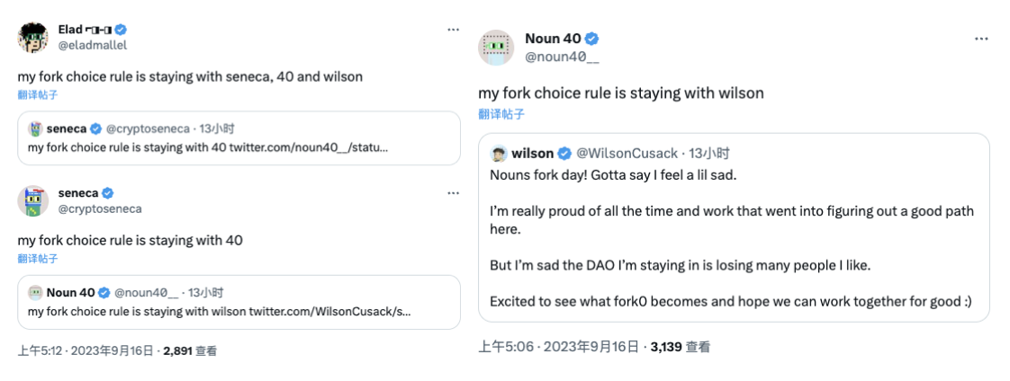Click small Noun 40 avatar in quoted tweet
The image size is (1010, 381).
(x=35, y=292)
